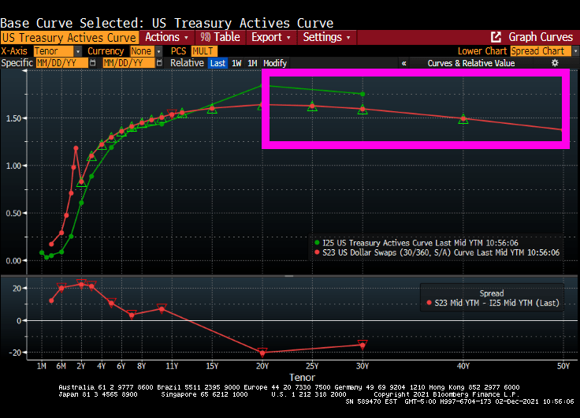The height and width of the screenshot is (418, 580).
Task: Collapse panel using double chevron arrows
Action: coord(404,63)
